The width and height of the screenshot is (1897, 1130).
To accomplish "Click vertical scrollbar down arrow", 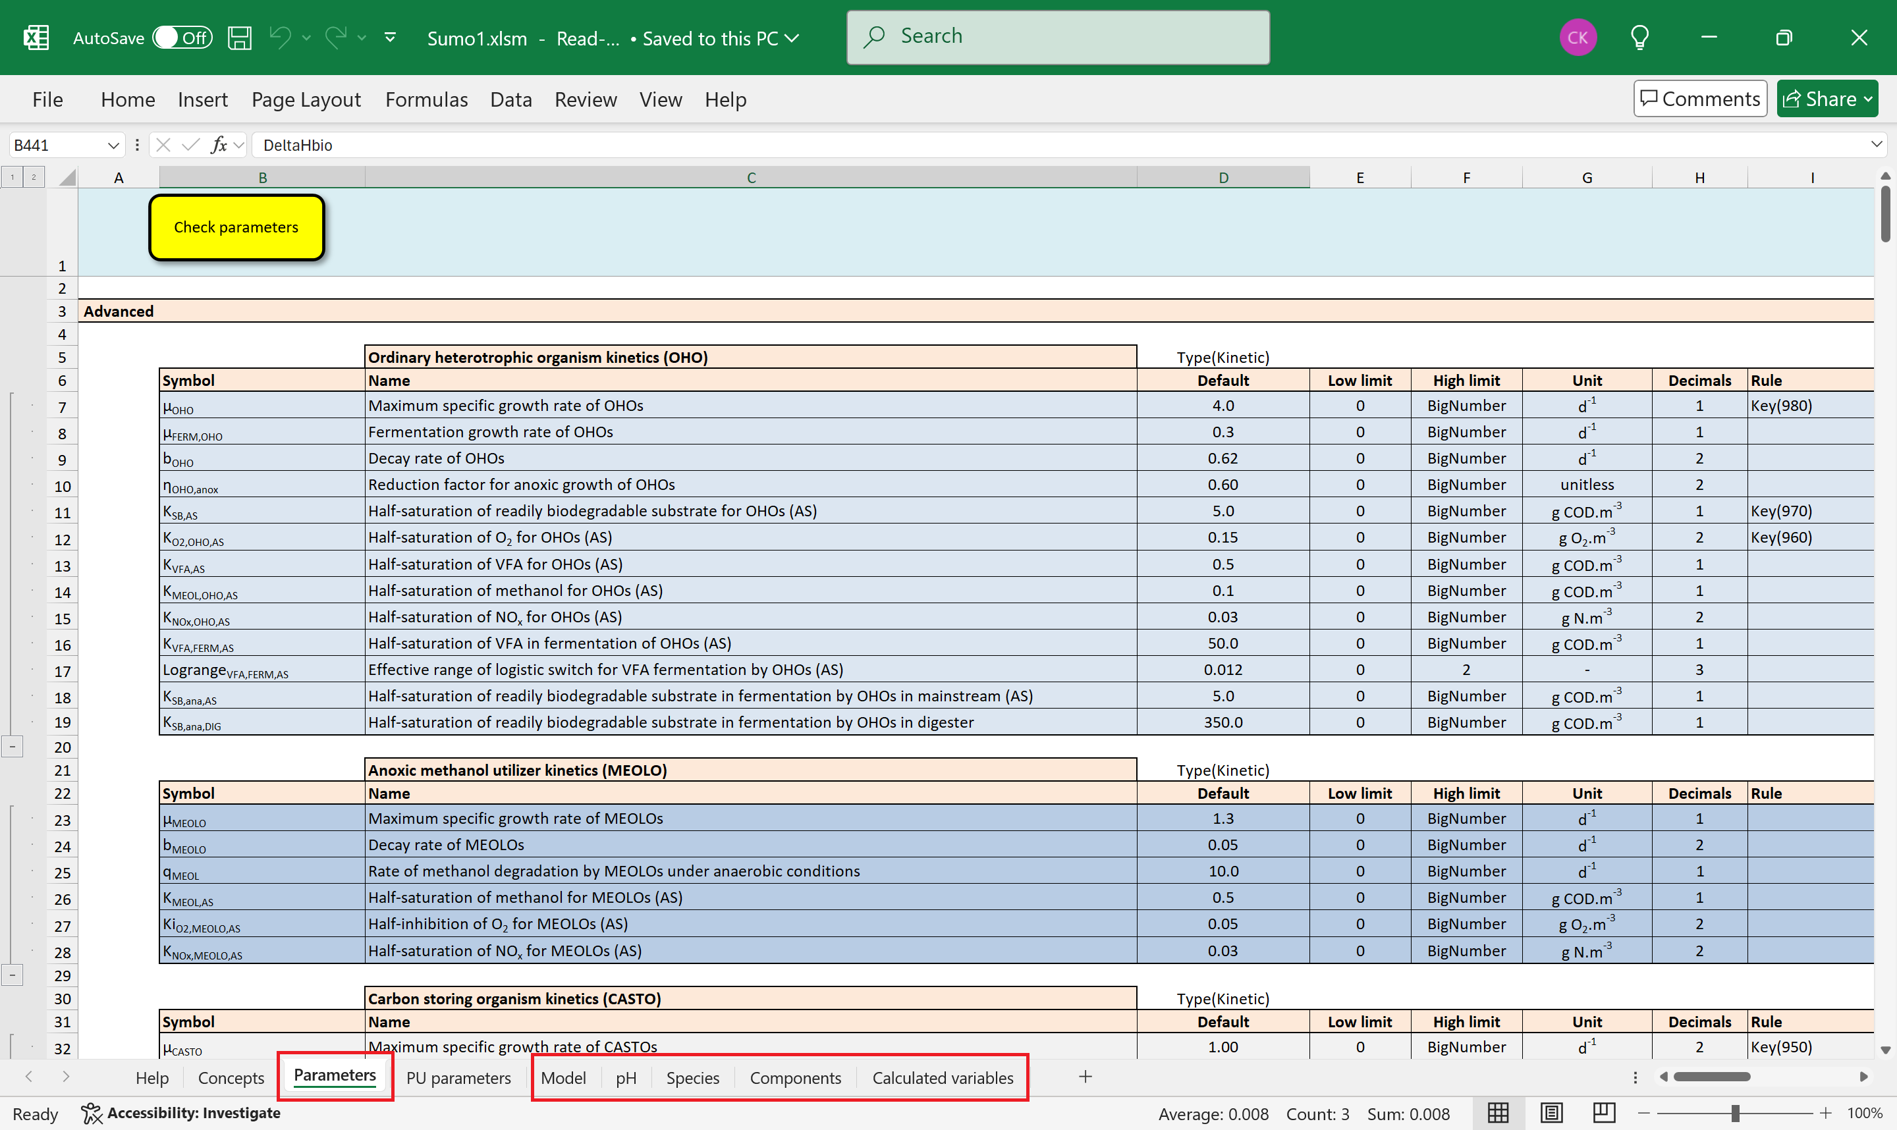I will [x=1885, y=1050].
